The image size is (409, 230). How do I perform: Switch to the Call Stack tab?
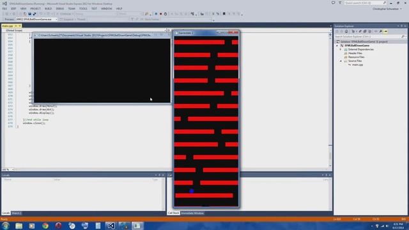[x=173, y=213]
